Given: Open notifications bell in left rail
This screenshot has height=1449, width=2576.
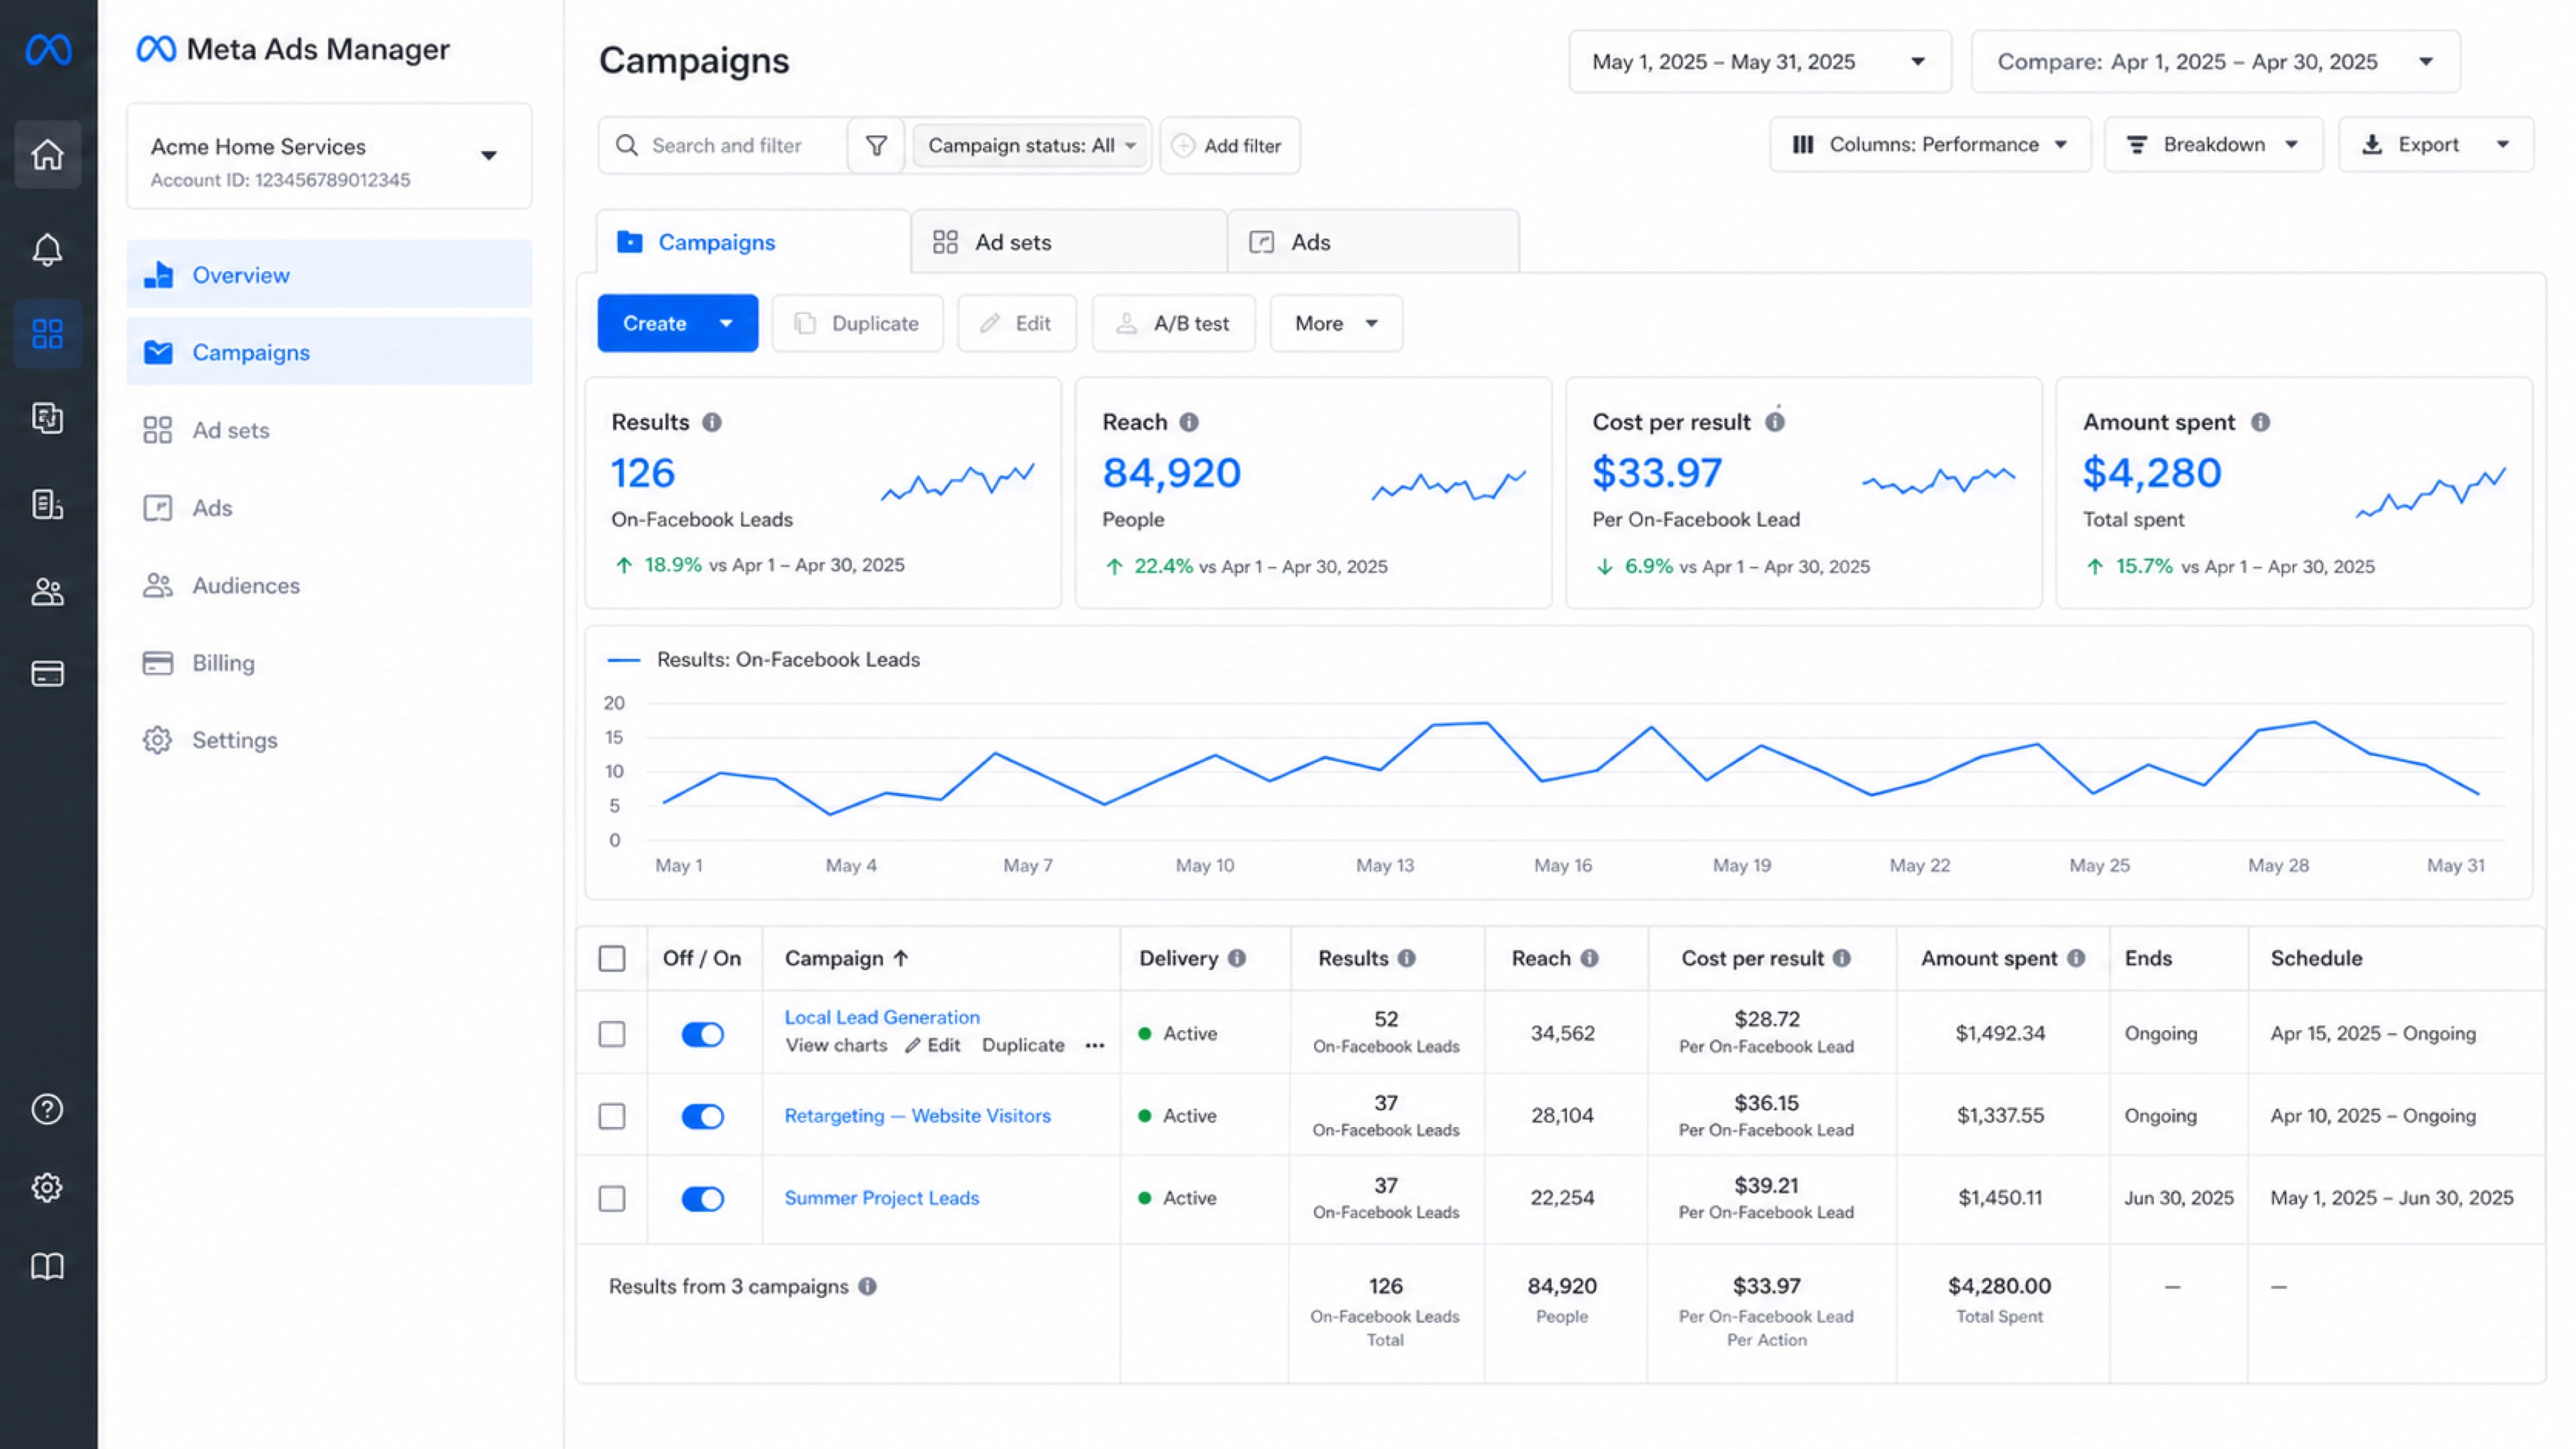Looking at the screenshot, I should [x=47, y=248].
